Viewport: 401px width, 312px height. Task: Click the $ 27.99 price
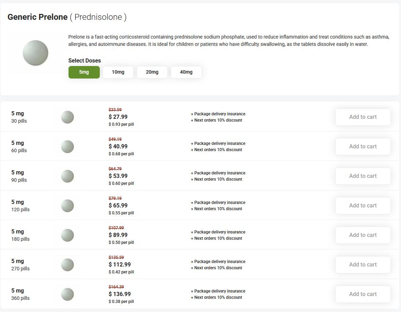[118, 117]
